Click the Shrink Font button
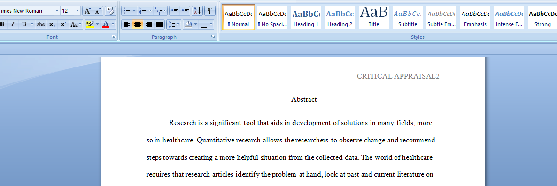The image size is (557, 186). 98,11
